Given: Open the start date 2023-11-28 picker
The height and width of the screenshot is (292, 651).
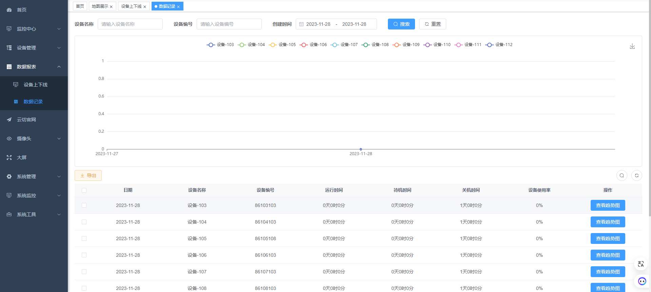Looking at the screenshot, I should pyautogui.click(x=318, y=24).
